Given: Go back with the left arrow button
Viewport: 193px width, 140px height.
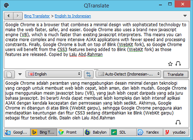Looking at the screenshot, I should [x=9, y=16].
